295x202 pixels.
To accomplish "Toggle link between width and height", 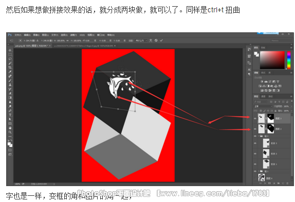I will (x=67, y=41).
